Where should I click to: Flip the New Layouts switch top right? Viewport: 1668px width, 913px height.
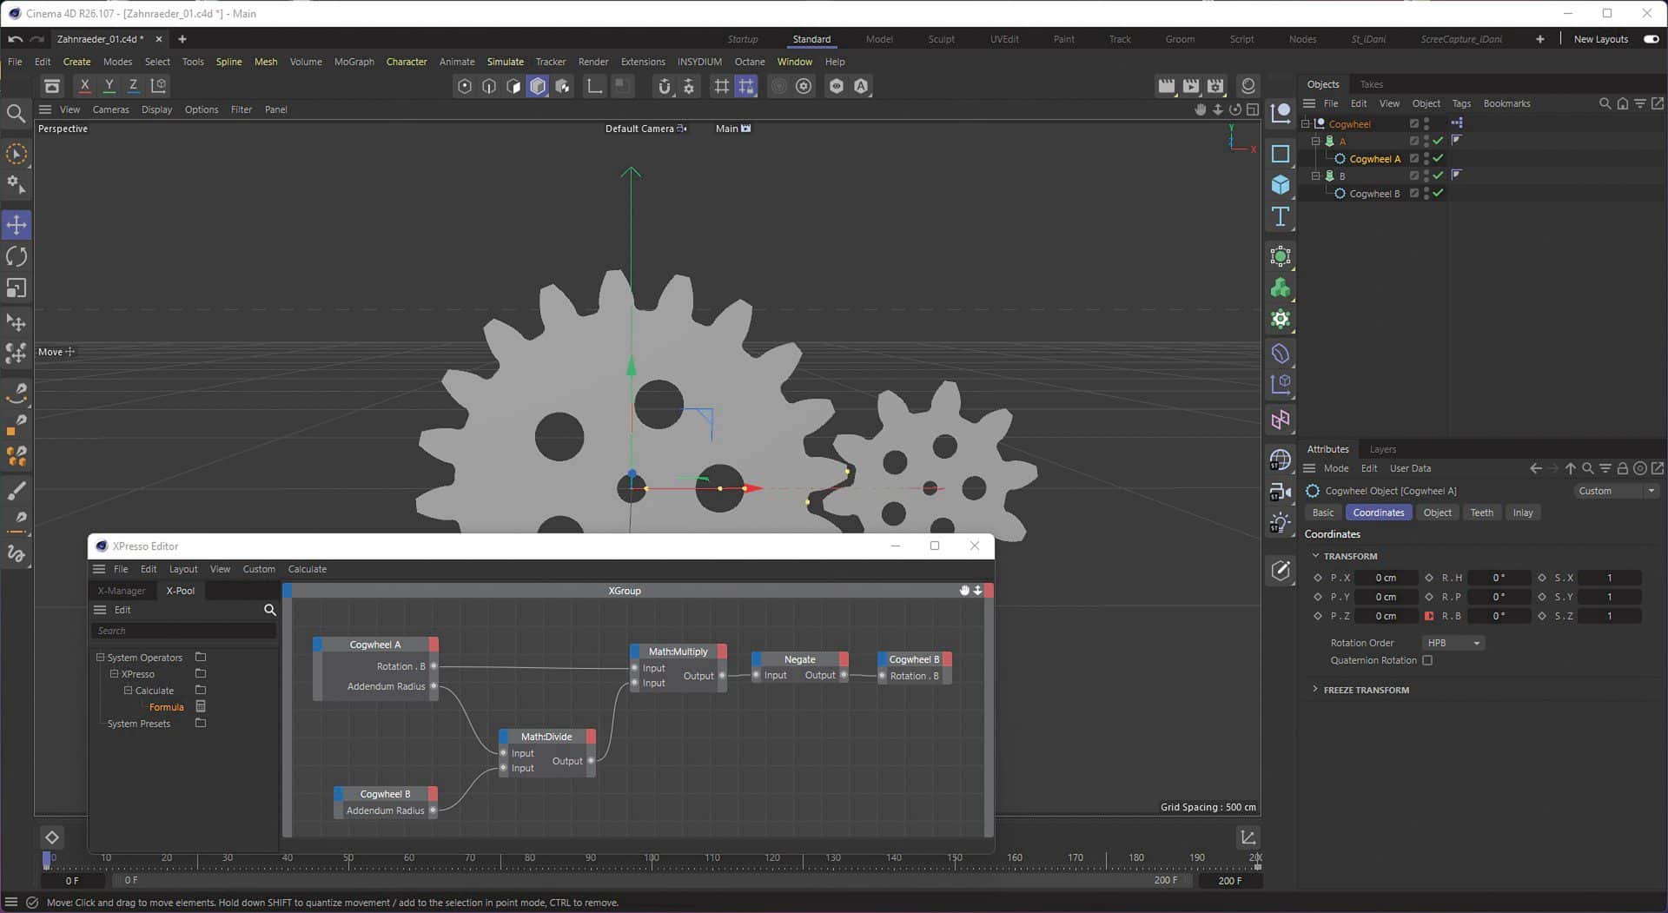pyautogui.click(x=1649, y=39)
